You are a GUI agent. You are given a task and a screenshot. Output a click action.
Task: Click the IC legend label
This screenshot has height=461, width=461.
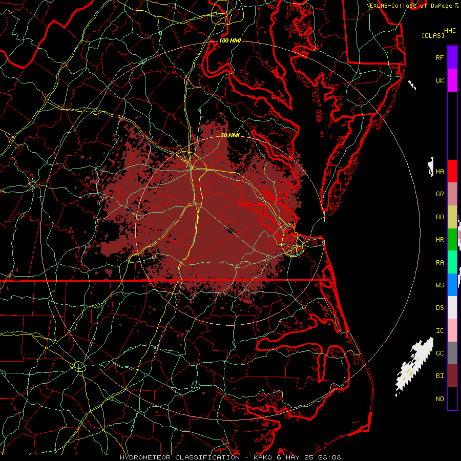point(439,331)
